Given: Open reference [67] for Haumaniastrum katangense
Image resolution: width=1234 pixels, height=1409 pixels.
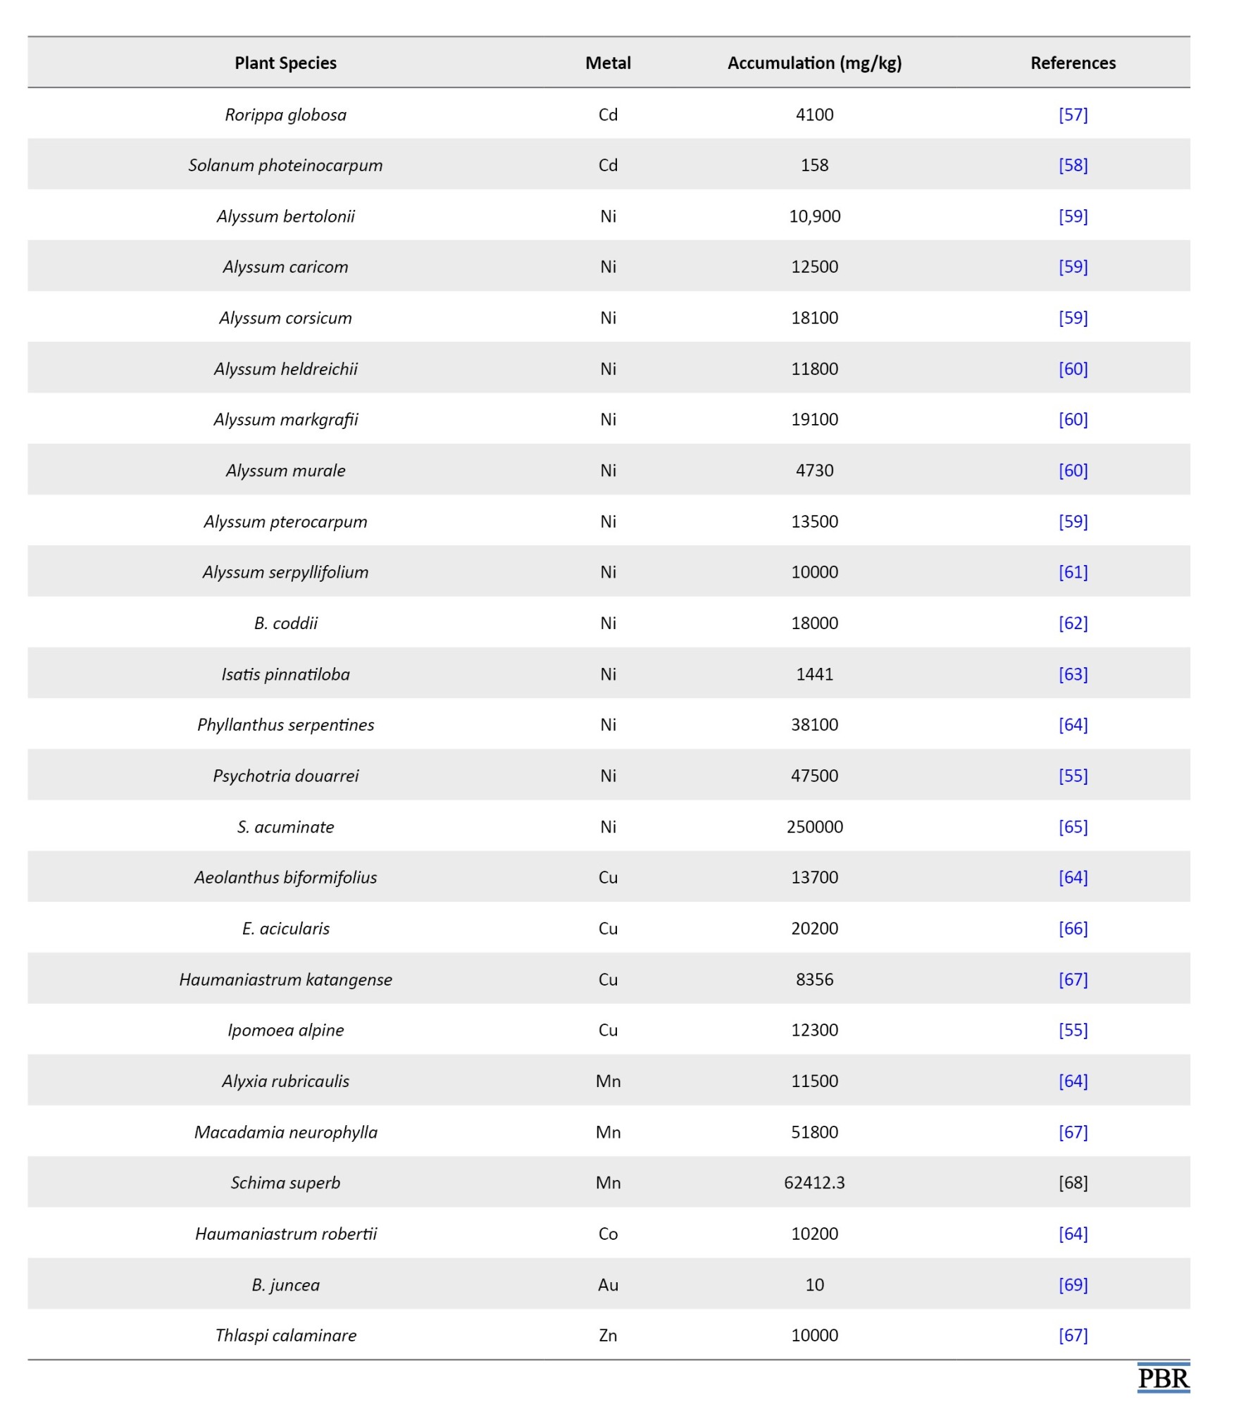Looking at the screenshot, I should [x=1073, y=979].
